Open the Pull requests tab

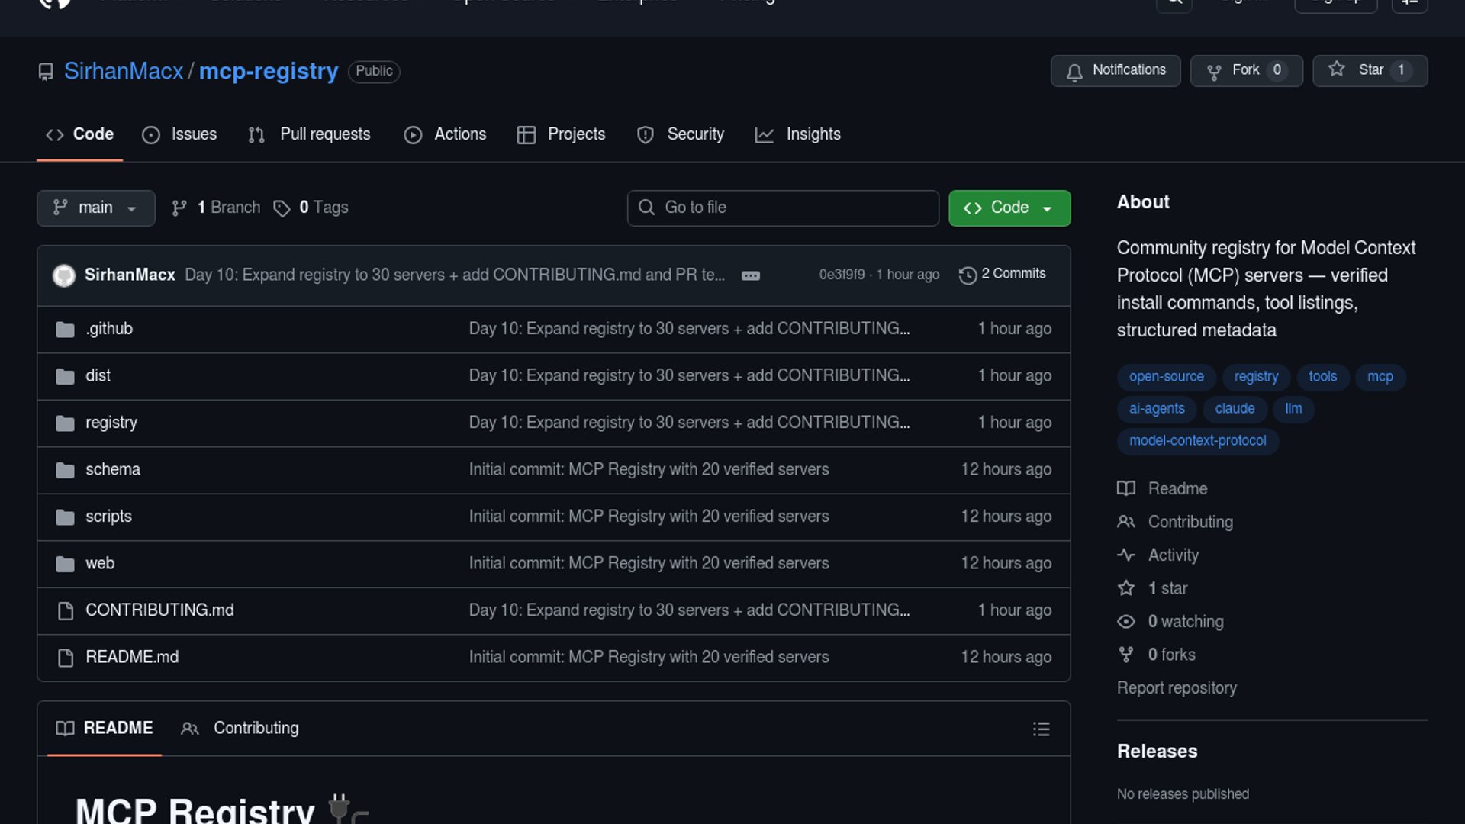pos(310,134)
